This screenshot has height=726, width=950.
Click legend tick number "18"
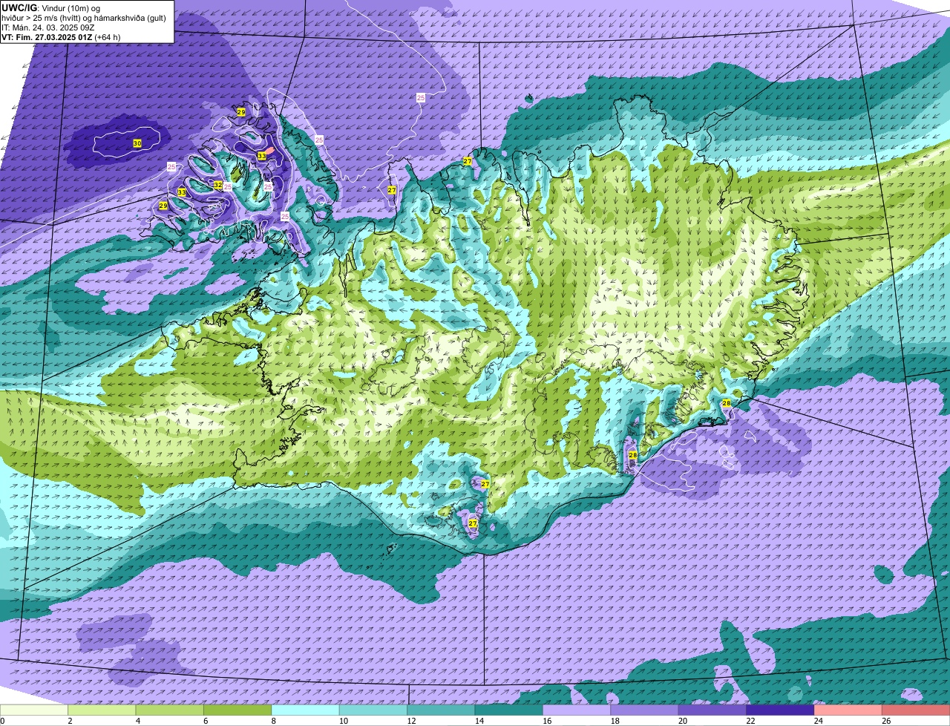(615, 721)
